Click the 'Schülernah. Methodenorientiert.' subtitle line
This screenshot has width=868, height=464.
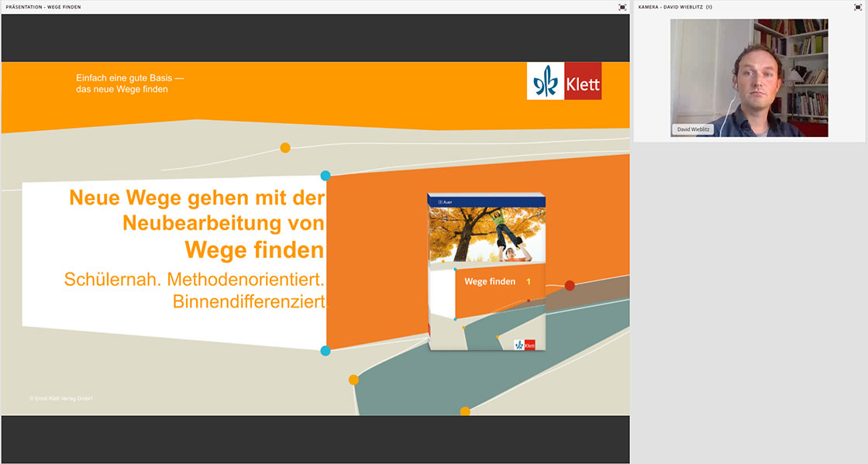[195, 280]
